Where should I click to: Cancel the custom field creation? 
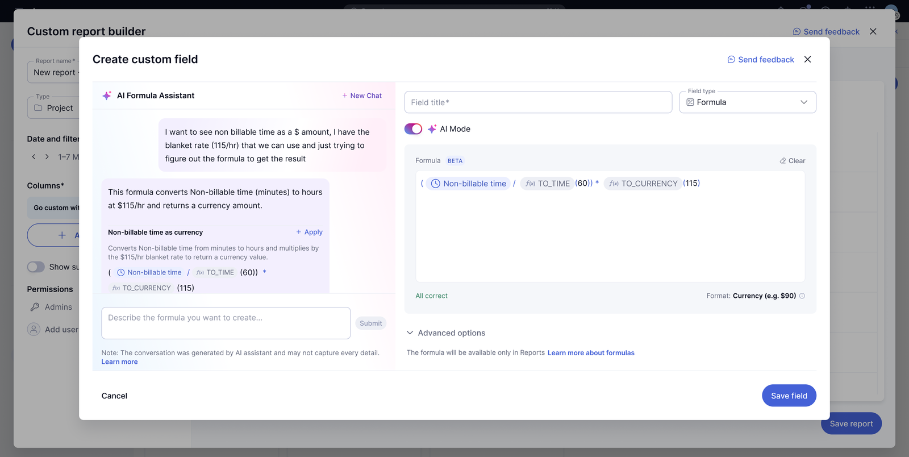(x=114, y=396)
